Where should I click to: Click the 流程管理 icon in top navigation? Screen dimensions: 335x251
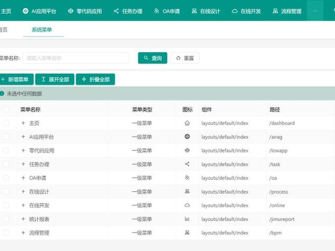point(275,11)
